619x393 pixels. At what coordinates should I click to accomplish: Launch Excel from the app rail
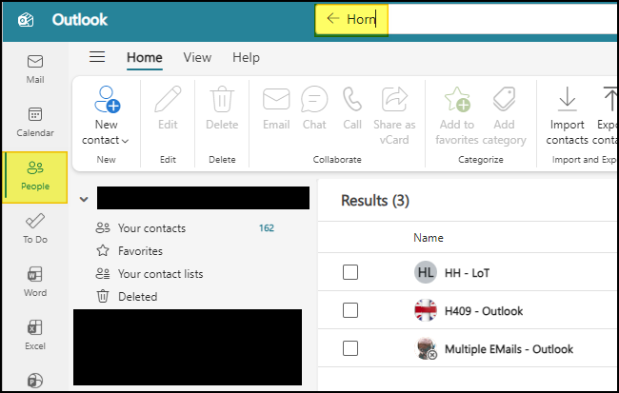[35, 335]
